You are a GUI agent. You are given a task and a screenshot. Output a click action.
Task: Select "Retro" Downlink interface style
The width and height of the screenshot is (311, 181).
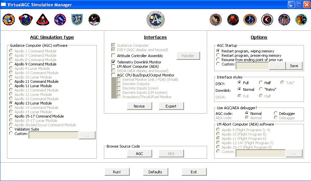(x=261, y=89)
